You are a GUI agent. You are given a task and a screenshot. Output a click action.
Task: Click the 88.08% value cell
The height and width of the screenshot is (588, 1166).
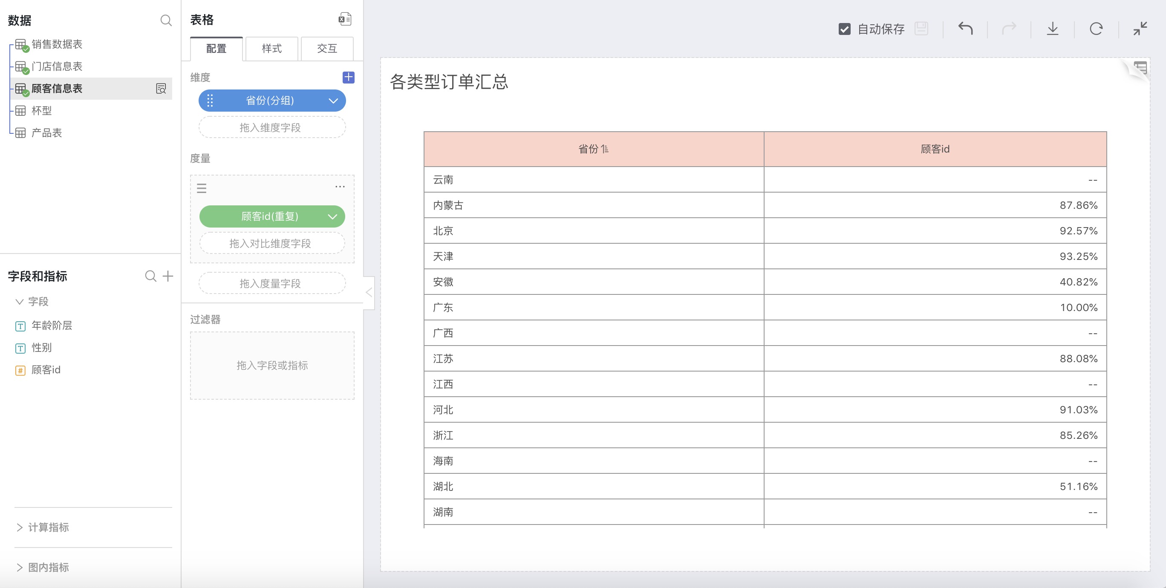[935, 358]
